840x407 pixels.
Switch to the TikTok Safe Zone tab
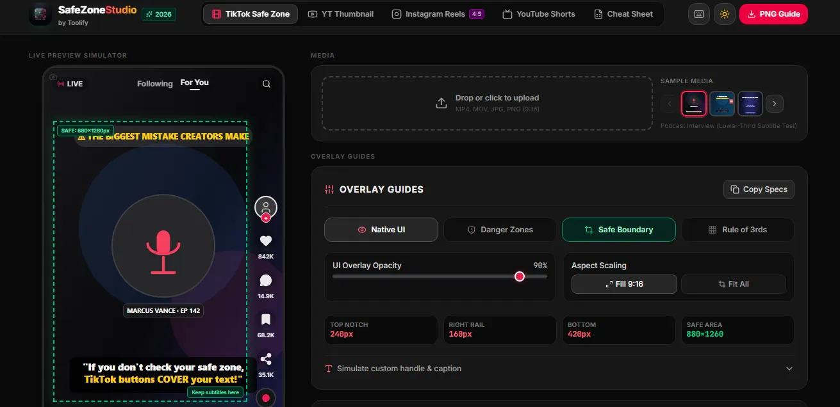(x=251, y=14)
